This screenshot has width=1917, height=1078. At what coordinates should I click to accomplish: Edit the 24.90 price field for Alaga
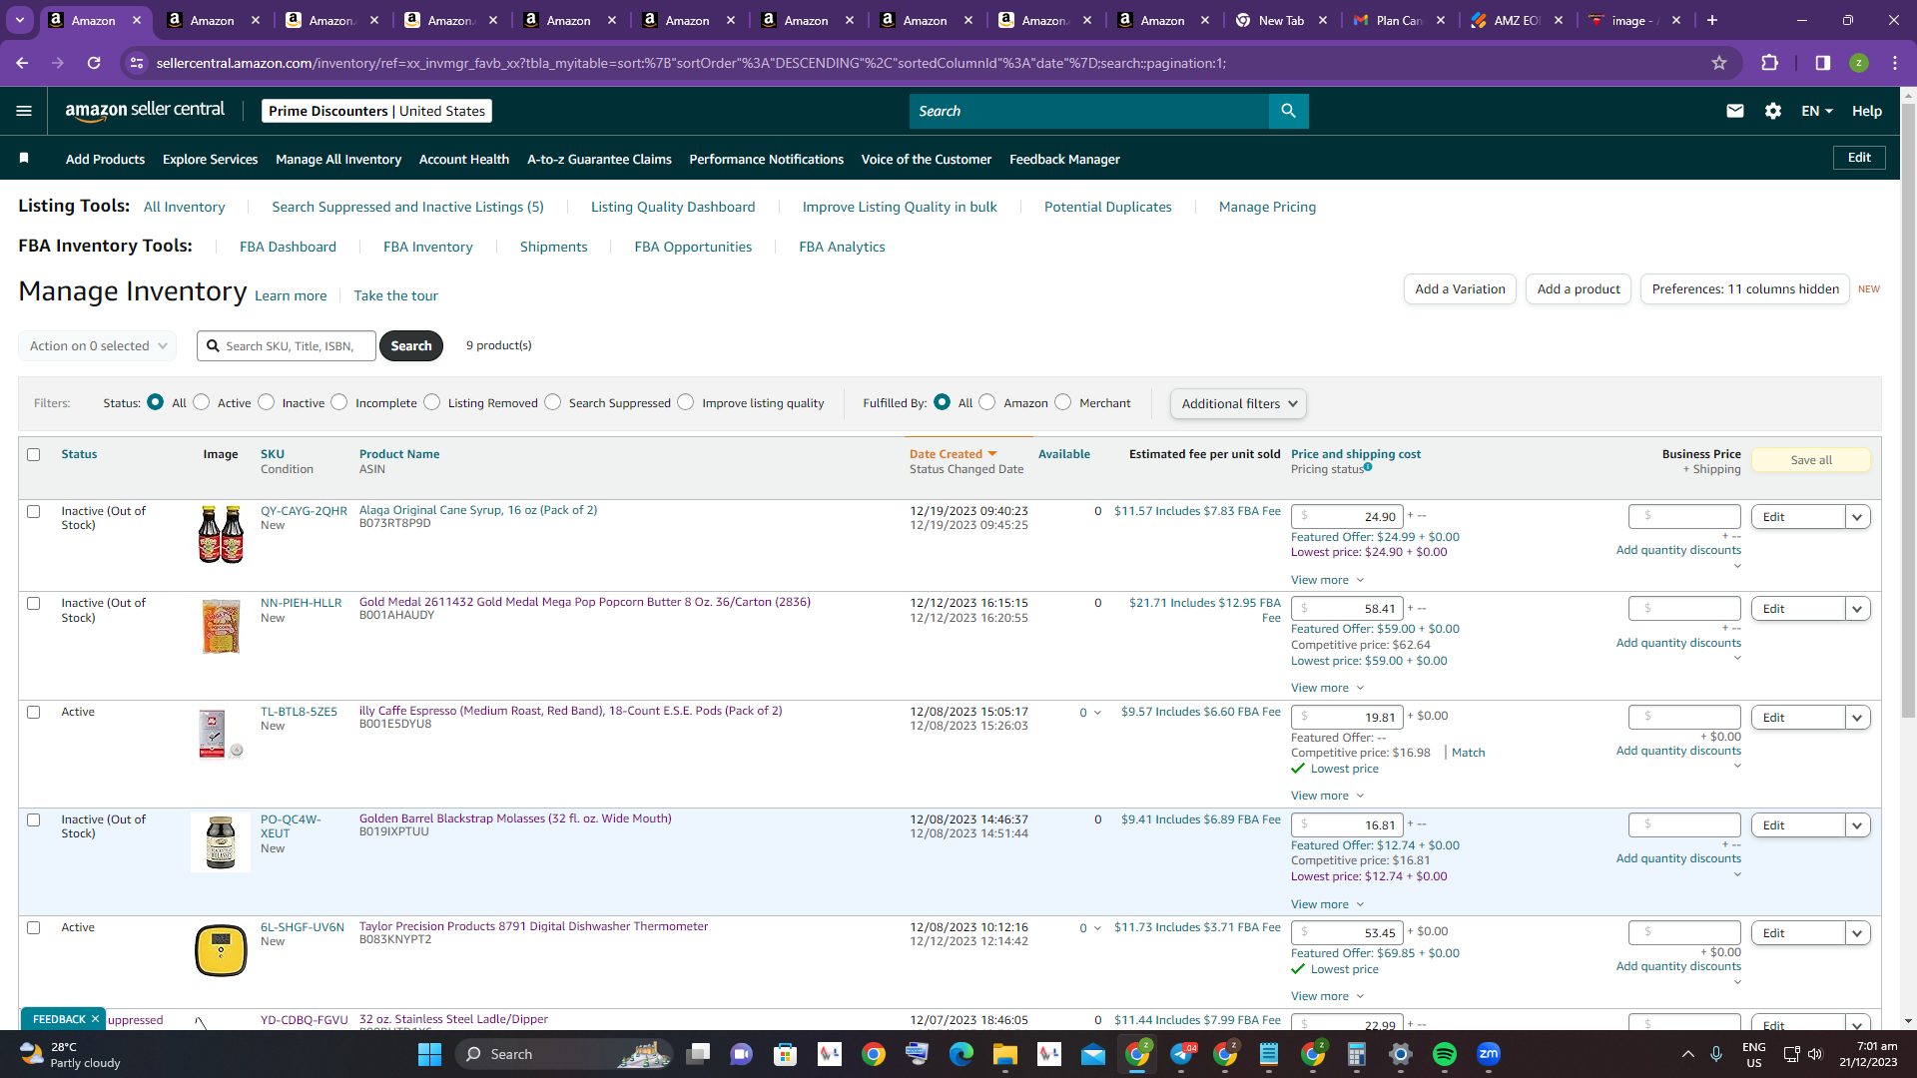point(1347,517)
